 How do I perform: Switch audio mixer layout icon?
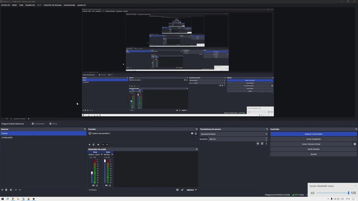pyautogui.click(x=177, y=190)
